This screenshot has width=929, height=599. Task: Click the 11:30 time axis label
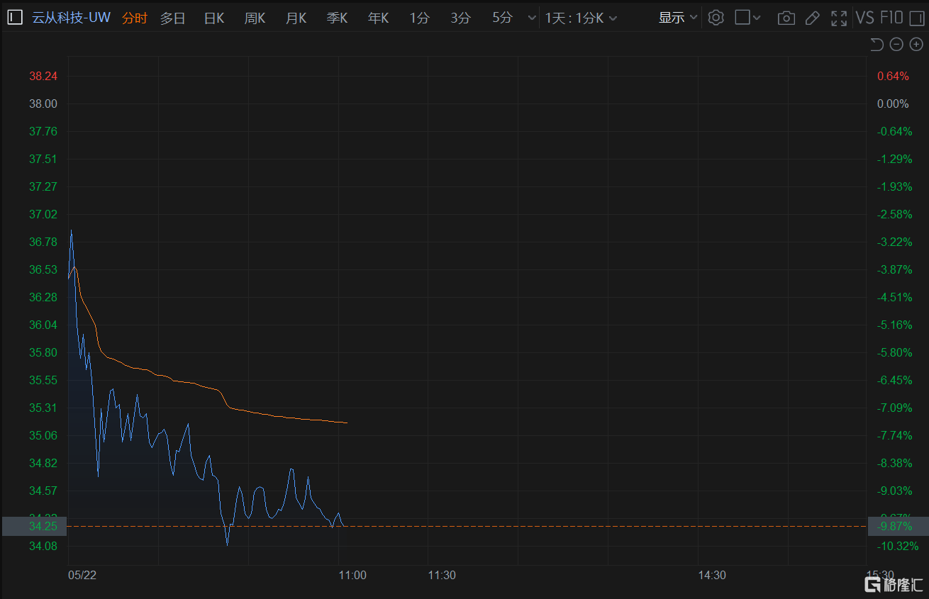point(442,575)
